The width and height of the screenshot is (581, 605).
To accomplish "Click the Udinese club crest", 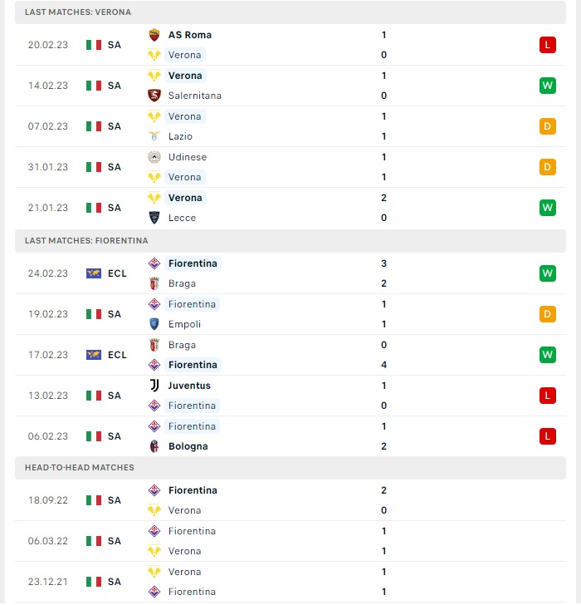I will (154, 157).
